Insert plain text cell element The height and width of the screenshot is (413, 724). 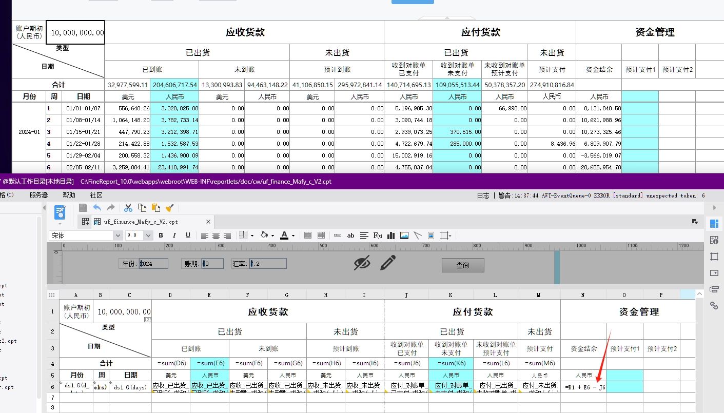click(338, 235)
